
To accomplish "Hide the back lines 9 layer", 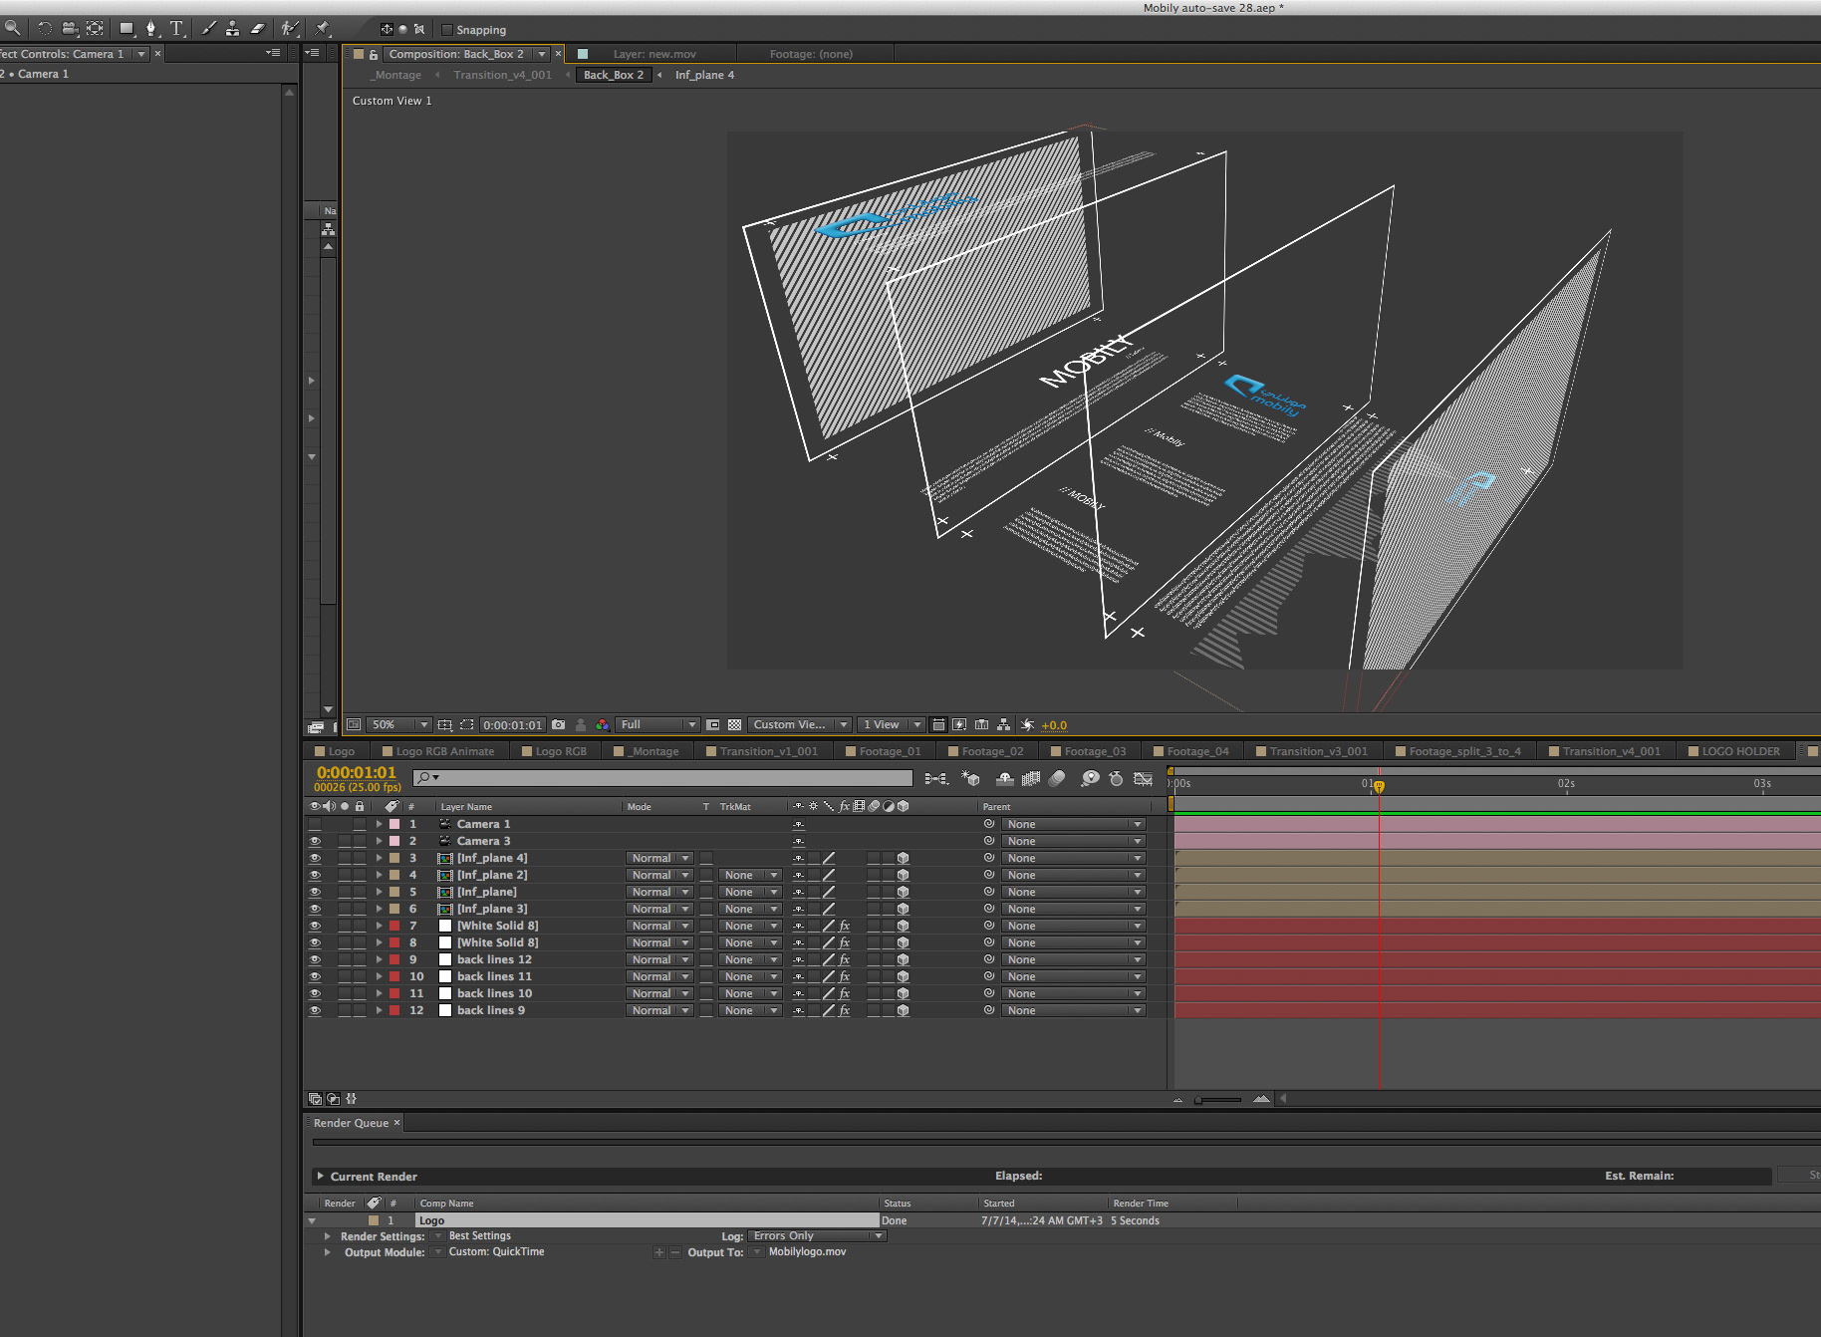I will 315,1010.
